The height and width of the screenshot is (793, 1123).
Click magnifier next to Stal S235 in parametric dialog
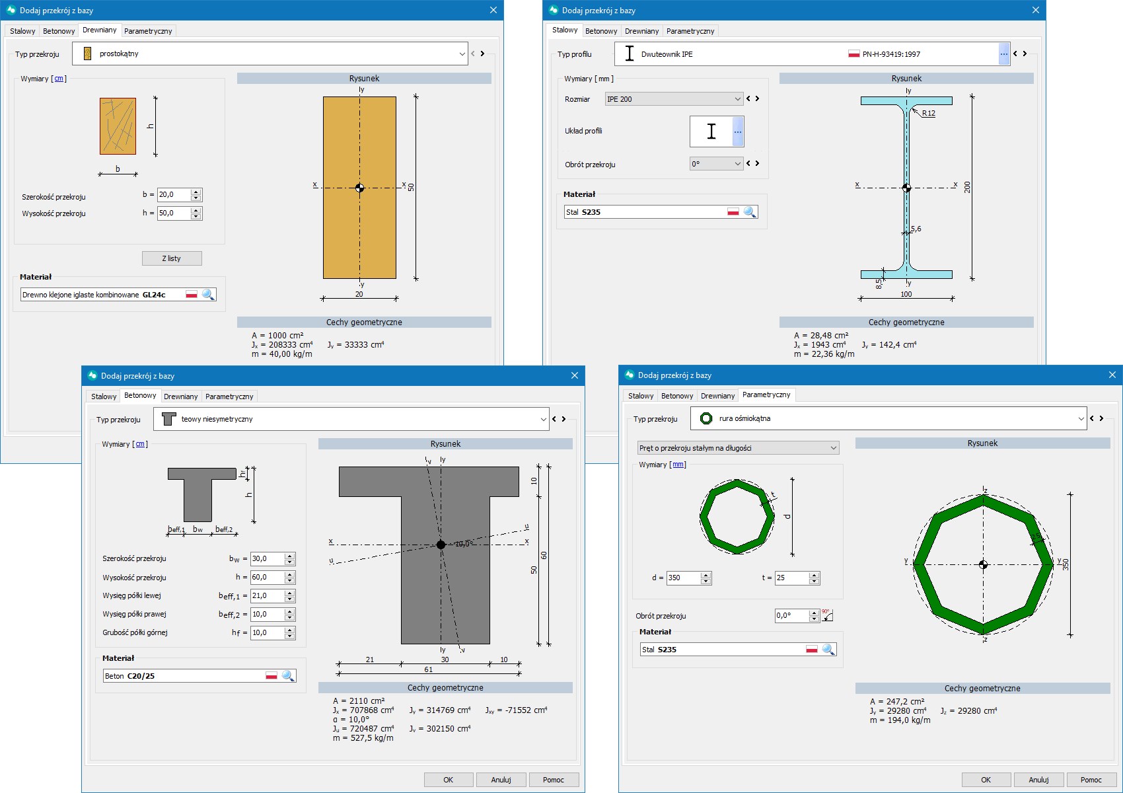pyautogui.click(x=828, y=650)
